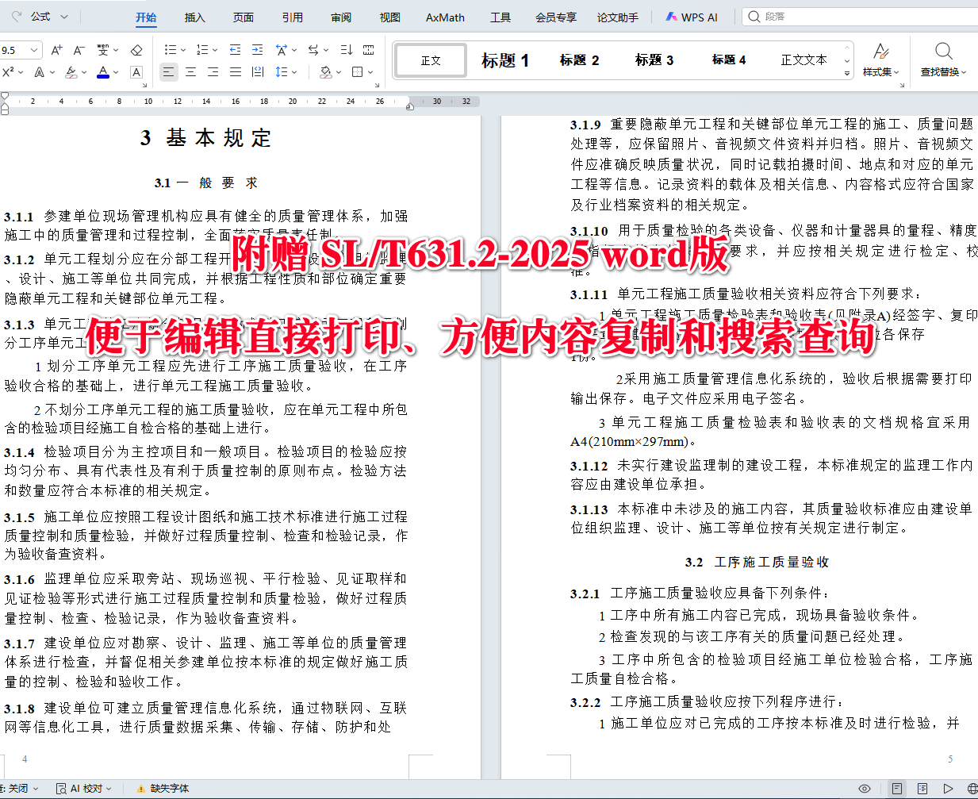
Task: Align text right
Action: (x=213, y=72)
